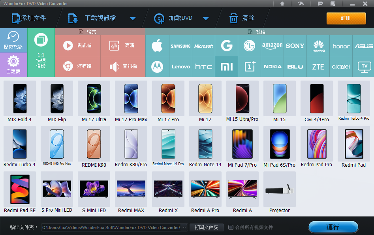Select the 高清 4K format category

(123, 45)
